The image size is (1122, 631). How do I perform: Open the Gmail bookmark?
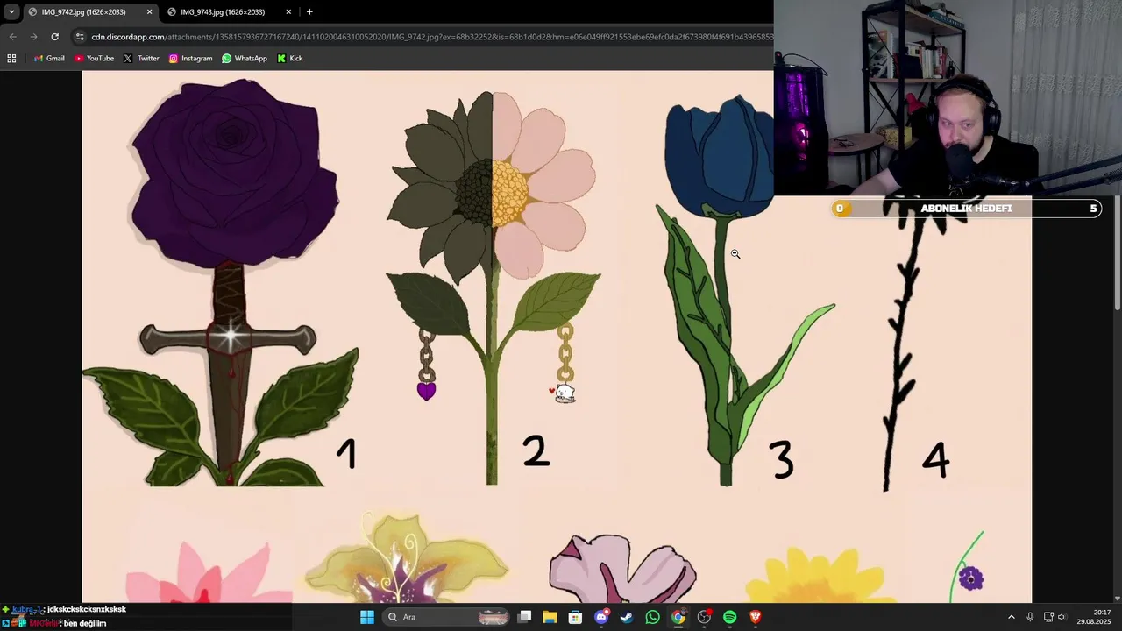[49, 59]
